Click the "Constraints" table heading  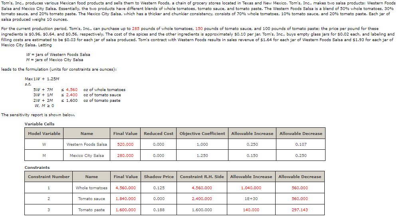click(37, 167)
